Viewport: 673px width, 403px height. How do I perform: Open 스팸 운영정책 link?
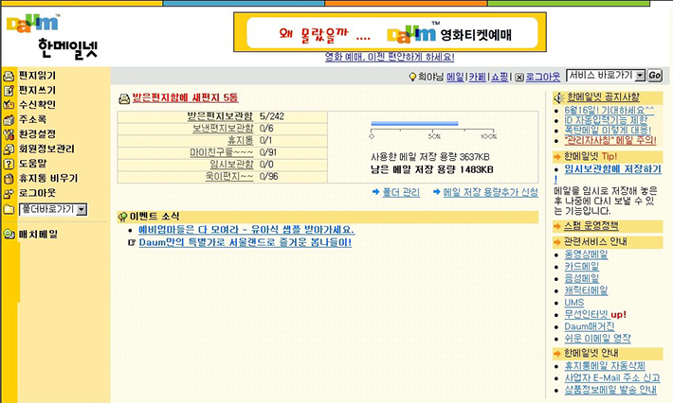click(591, 226)
